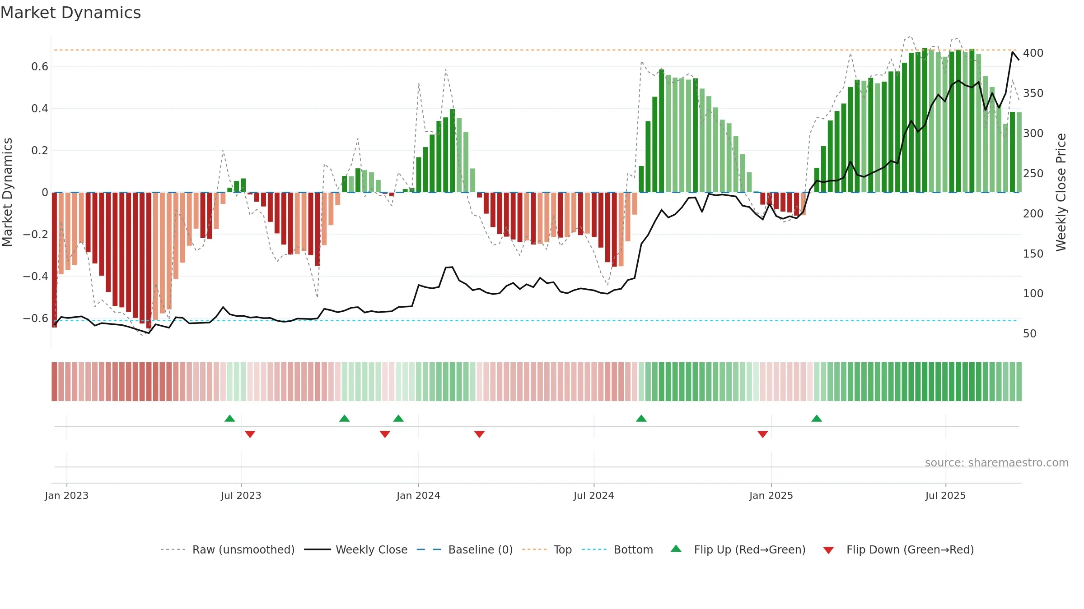The image size is (1084, 609).
Task: Click the red flip-down triangle after Jan 2024
Action: coord(479,434)
